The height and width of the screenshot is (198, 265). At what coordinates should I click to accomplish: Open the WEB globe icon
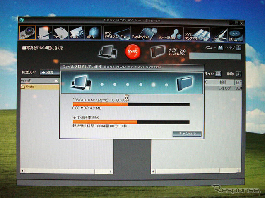[93, 33]
